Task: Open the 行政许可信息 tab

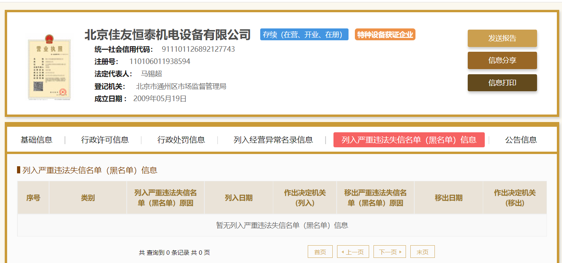Action: pyautogui.click(x=105, y=140)
